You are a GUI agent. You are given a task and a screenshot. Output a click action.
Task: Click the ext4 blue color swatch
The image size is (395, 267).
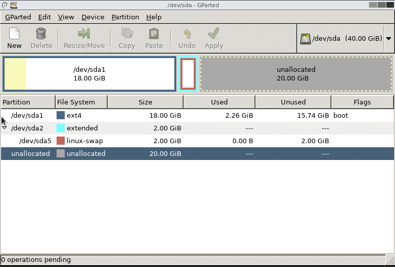(x=61, y=116)
